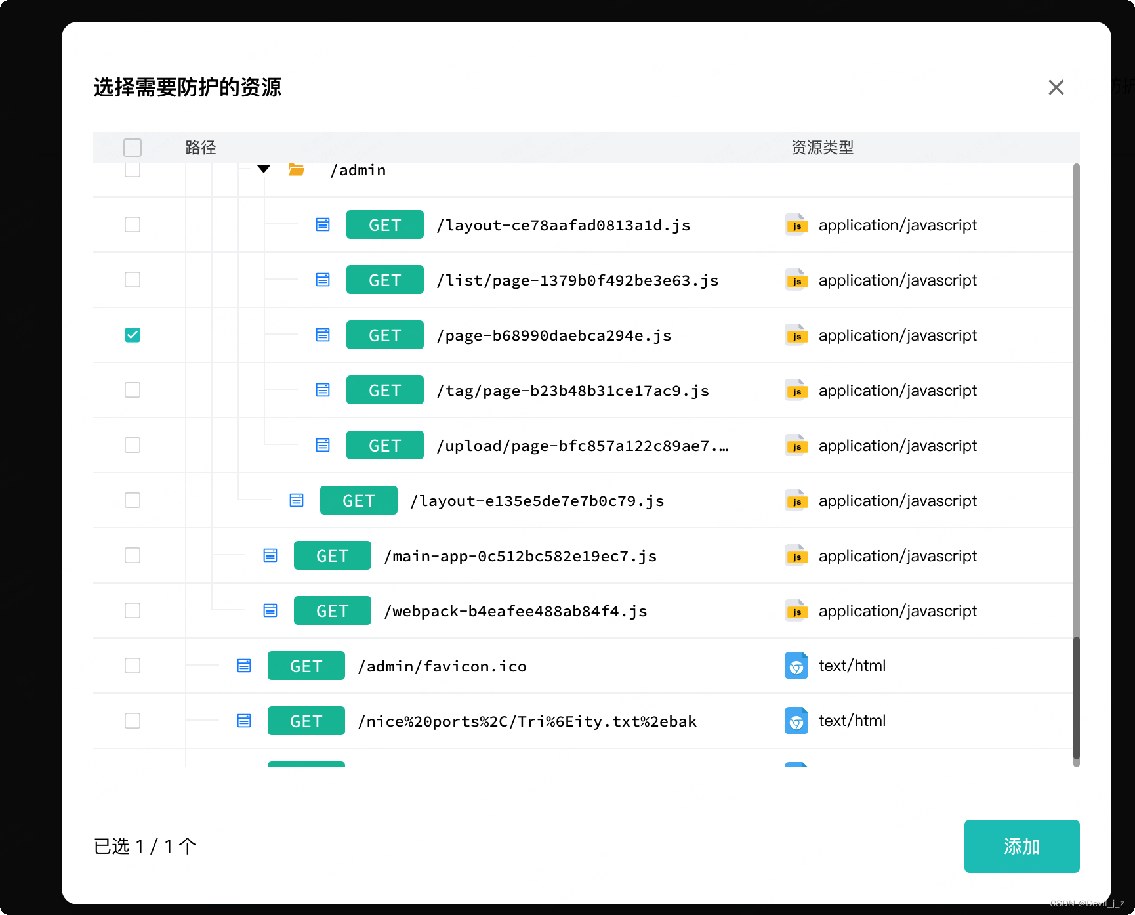Click HTML type icon for /nice%20ports%2C row

(x=796, y=721)
